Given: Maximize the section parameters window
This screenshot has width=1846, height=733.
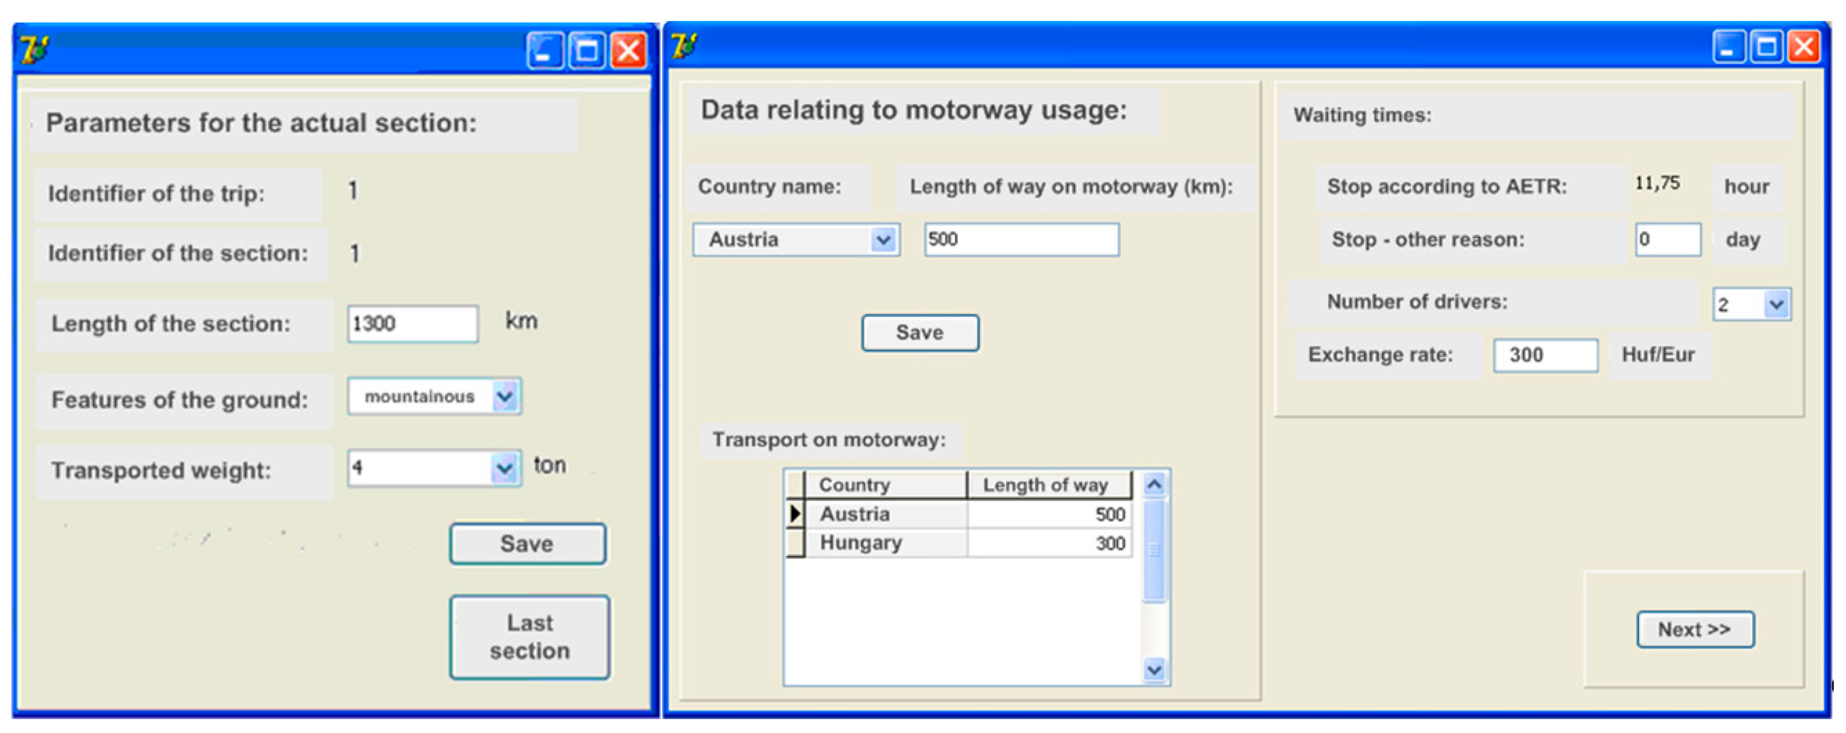Looking at the screenshot, I should tap(587, 51).
